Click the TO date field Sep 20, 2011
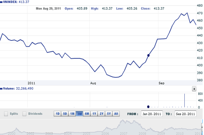204x135 pixels. 185,114
